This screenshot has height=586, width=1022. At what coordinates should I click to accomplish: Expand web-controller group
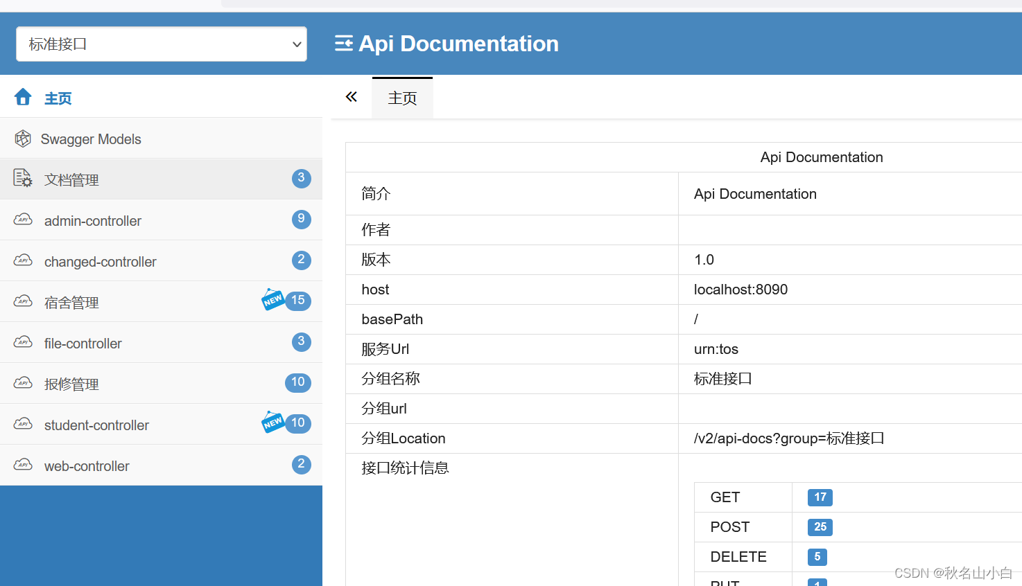point(161,465)
